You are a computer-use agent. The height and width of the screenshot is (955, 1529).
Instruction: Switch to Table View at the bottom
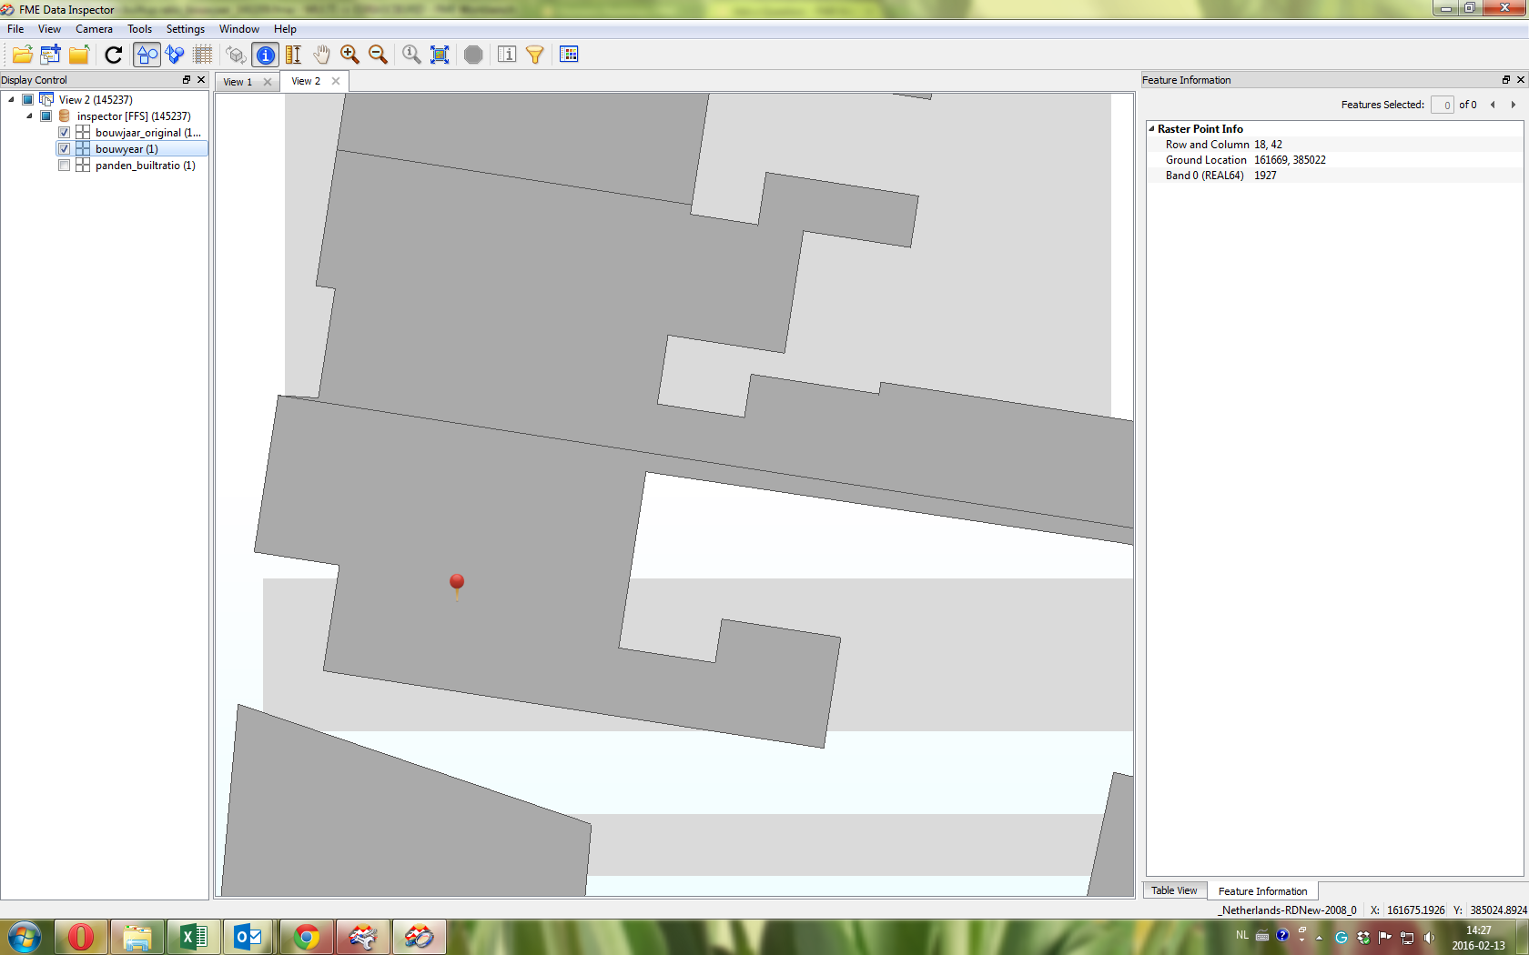pyautogui.click(x=1174, y=890)
